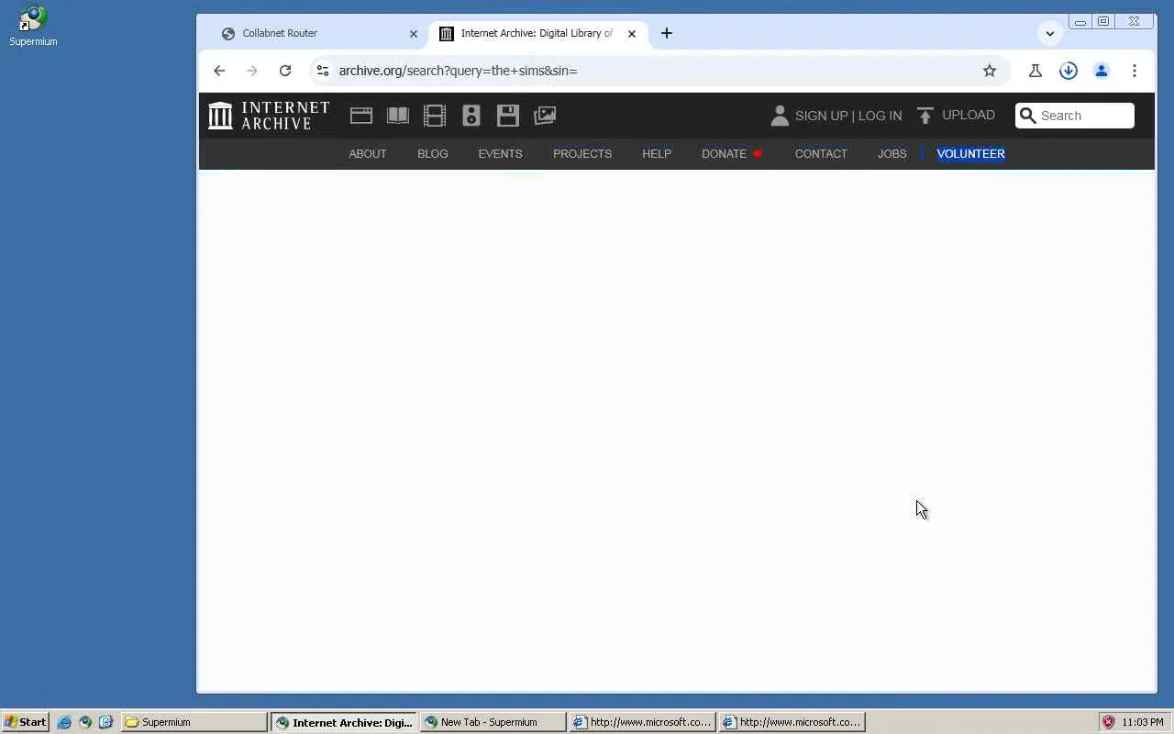Select the Supermium desktop shortcut
Viewport: 1174px width, 734px height.
pyautogui.click(x=33, y=26)
